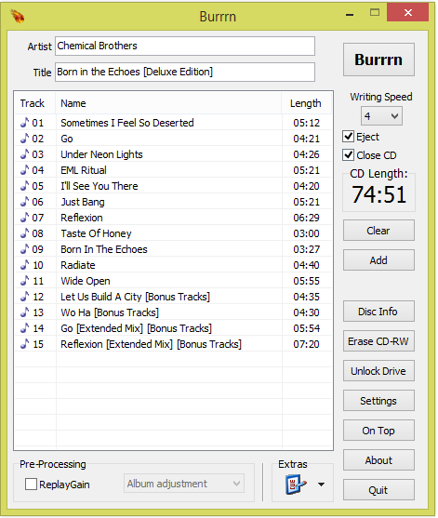The image size is (438, 518).
Task: Open the Writing Speed dropdown
Action: [x=381, y=116]
